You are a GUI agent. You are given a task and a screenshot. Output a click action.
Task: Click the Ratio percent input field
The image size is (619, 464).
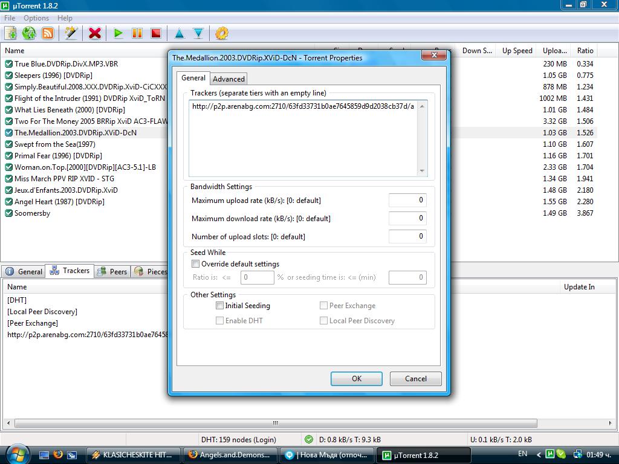pyautogui.click(x=258, y=277)
